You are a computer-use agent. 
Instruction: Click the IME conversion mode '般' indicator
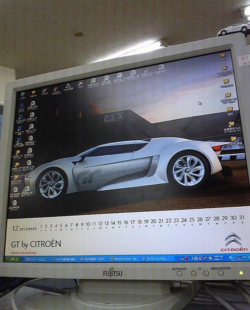196,258
